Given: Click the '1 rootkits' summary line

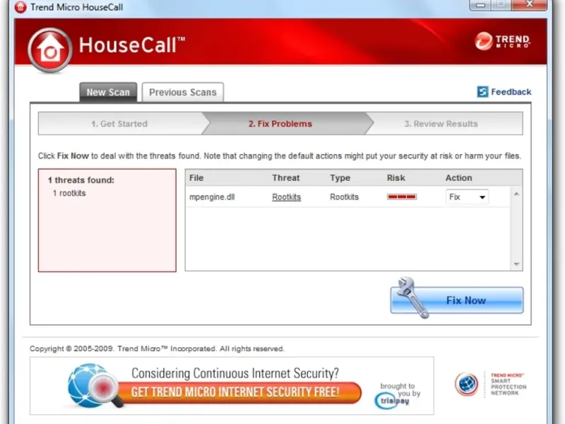Looking at the screenshot, I should (69, 193).
